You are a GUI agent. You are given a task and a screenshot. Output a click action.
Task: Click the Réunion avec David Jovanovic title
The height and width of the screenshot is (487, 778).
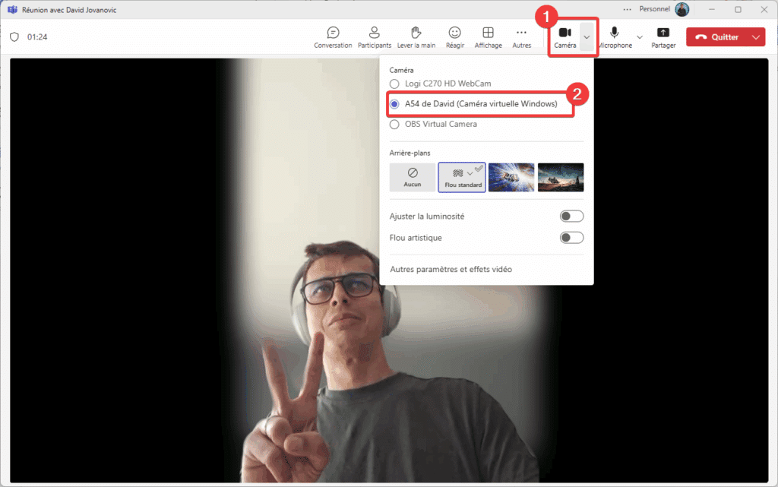pos(69,10)
